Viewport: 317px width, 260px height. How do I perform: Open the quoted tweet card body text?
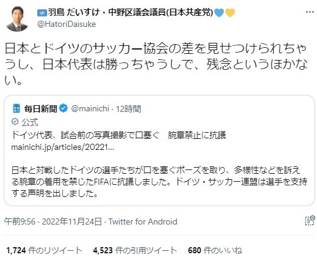pos(159,182)
